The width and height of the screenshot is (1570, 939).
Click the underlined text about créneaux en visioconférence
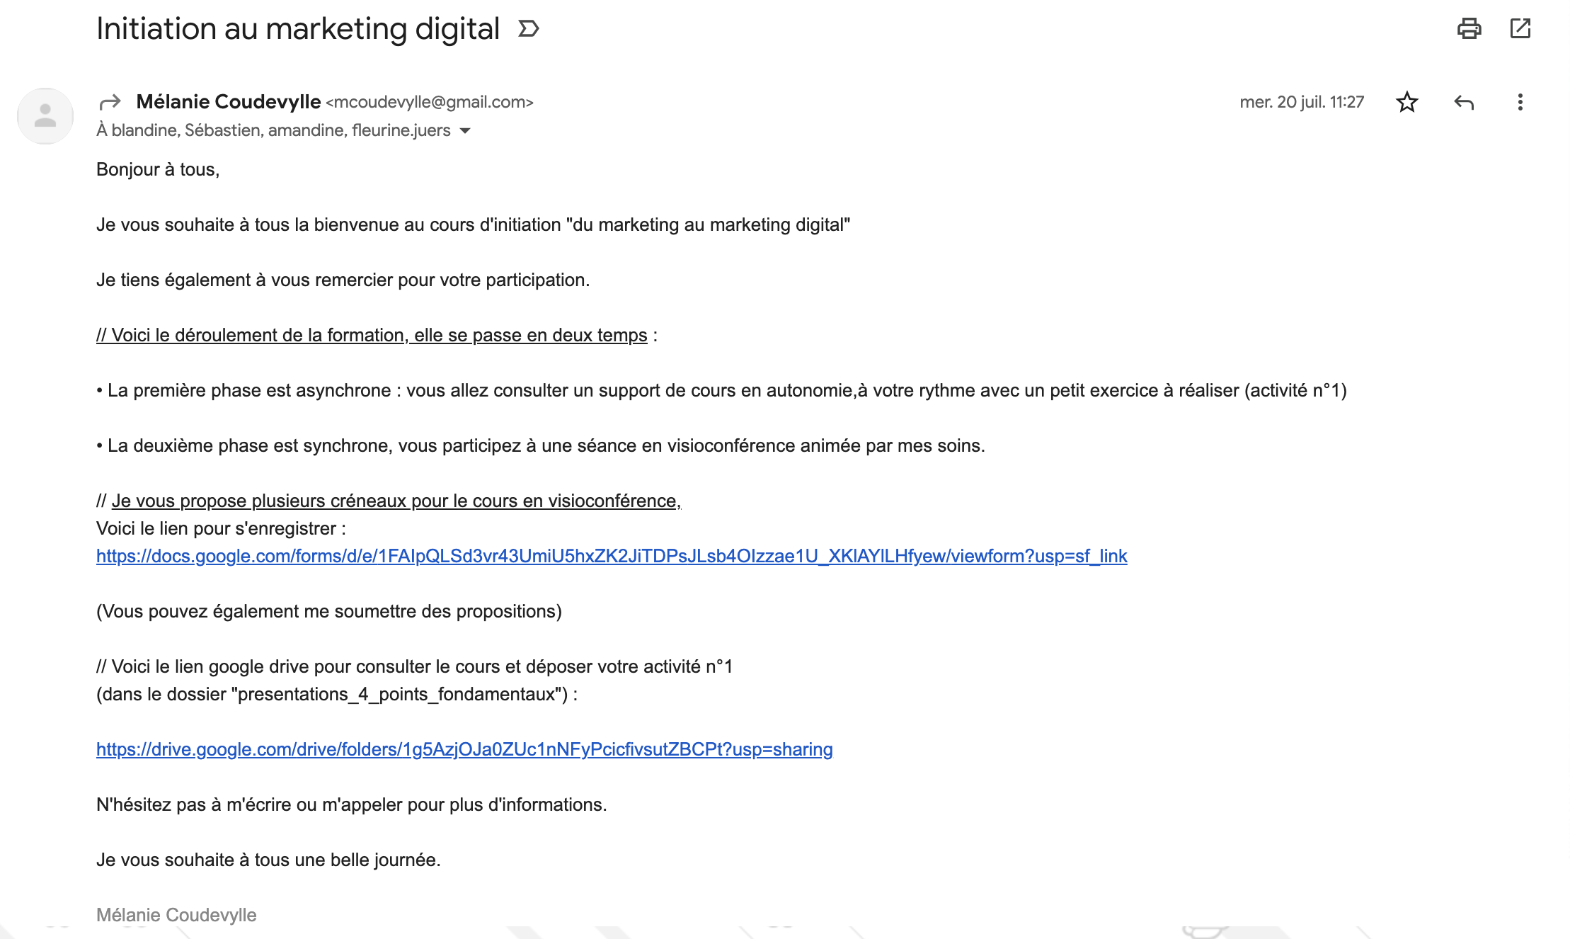point(396,501)
